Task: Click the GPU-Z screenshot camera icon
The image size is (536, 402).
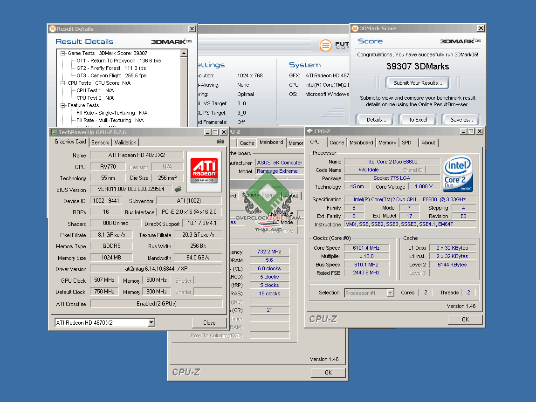Action: (220, 142)
